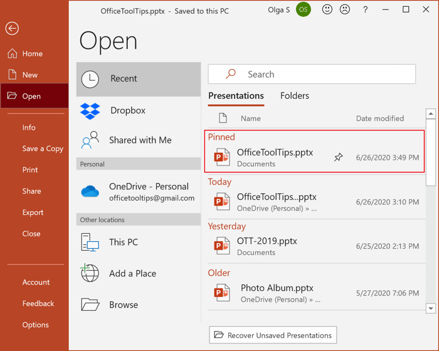Image resolution: width=439 pixels, height=351 pixels.
Task: Click the search magnifier icon
Action: (x=230, y=74)
